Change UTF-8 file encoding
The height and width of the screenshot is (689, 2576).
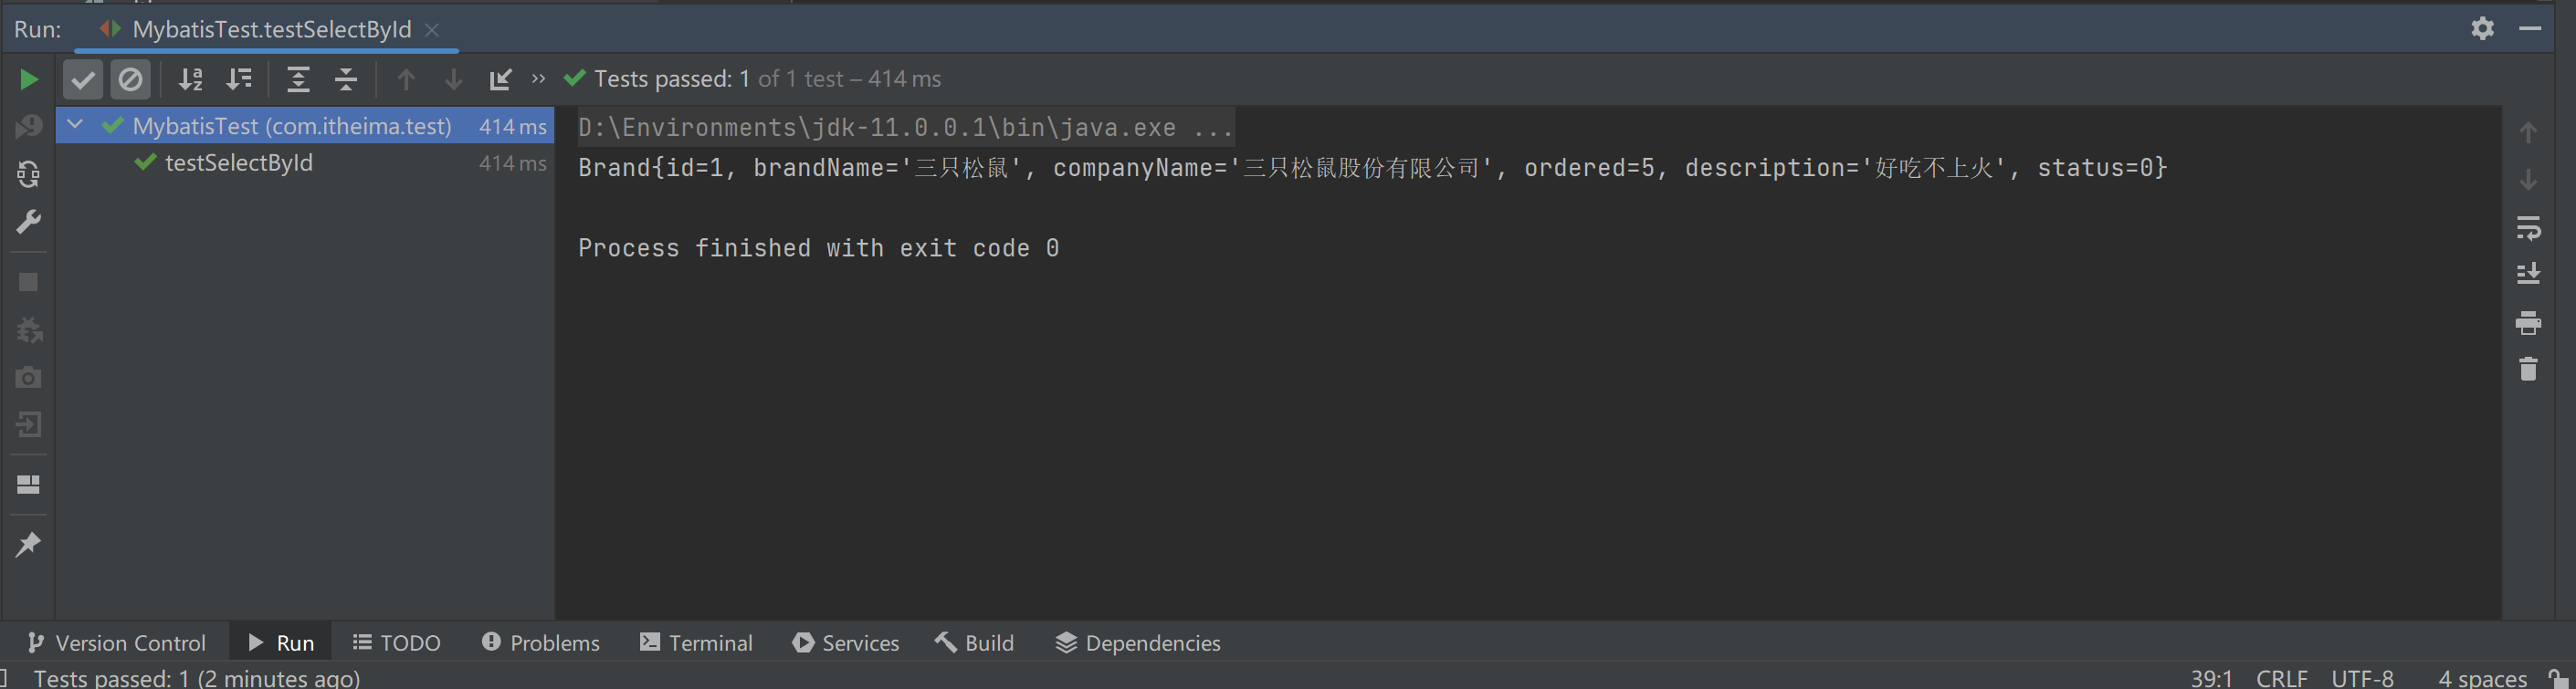click(2362, 678)
